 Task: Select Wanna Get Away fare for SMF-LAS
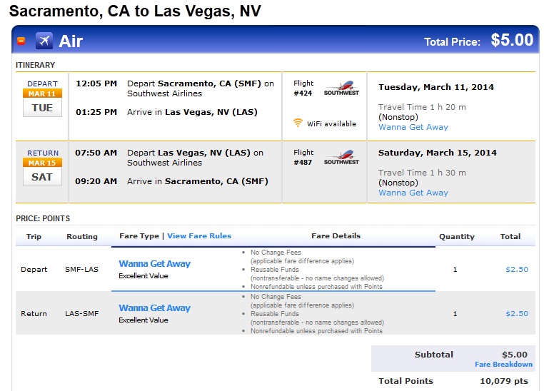(x=154, y=264)
